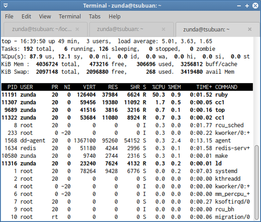This screenshot has width=261, height=222.
Task: Close the active third terminal tab
Action: tap(250, 29)
